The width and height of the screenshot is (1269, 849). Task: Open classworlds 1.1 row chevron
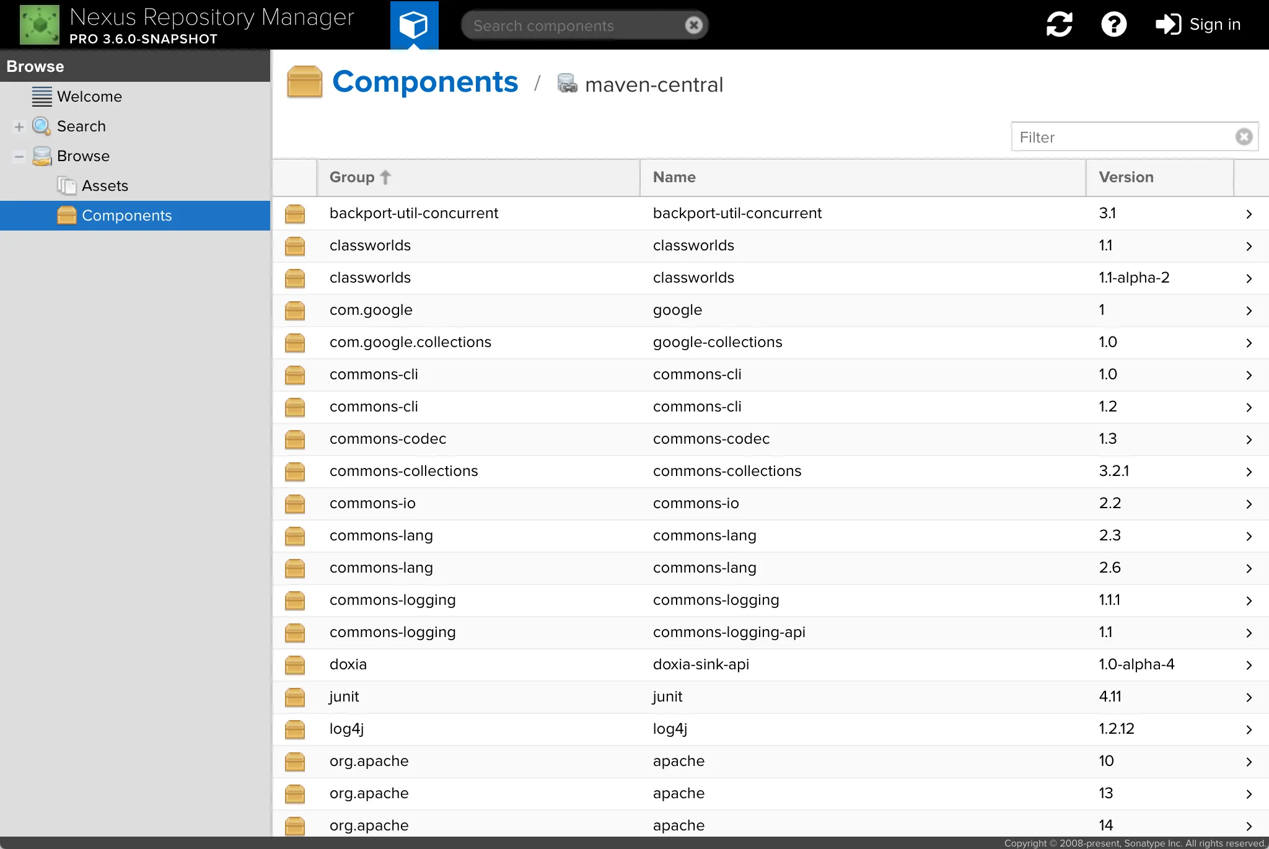point(1249,246)
